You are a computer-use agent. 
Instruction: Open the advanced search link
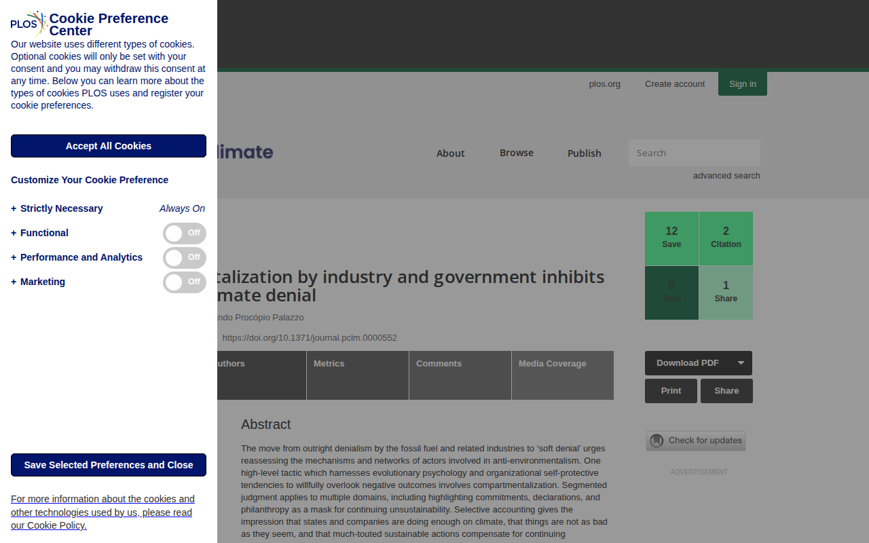(x=726, y=176)
